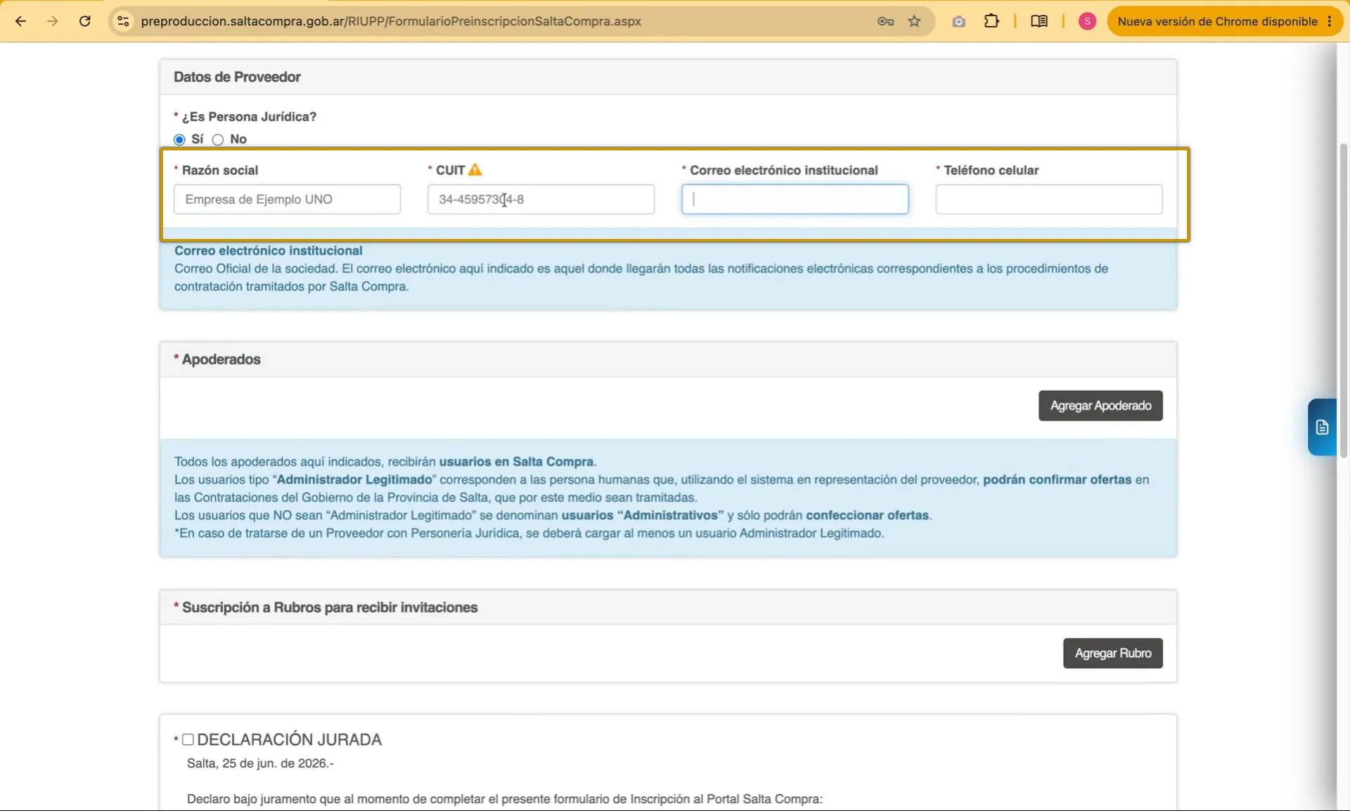
Task: Click the Apoderados section heading
Action: click(221, 359)
